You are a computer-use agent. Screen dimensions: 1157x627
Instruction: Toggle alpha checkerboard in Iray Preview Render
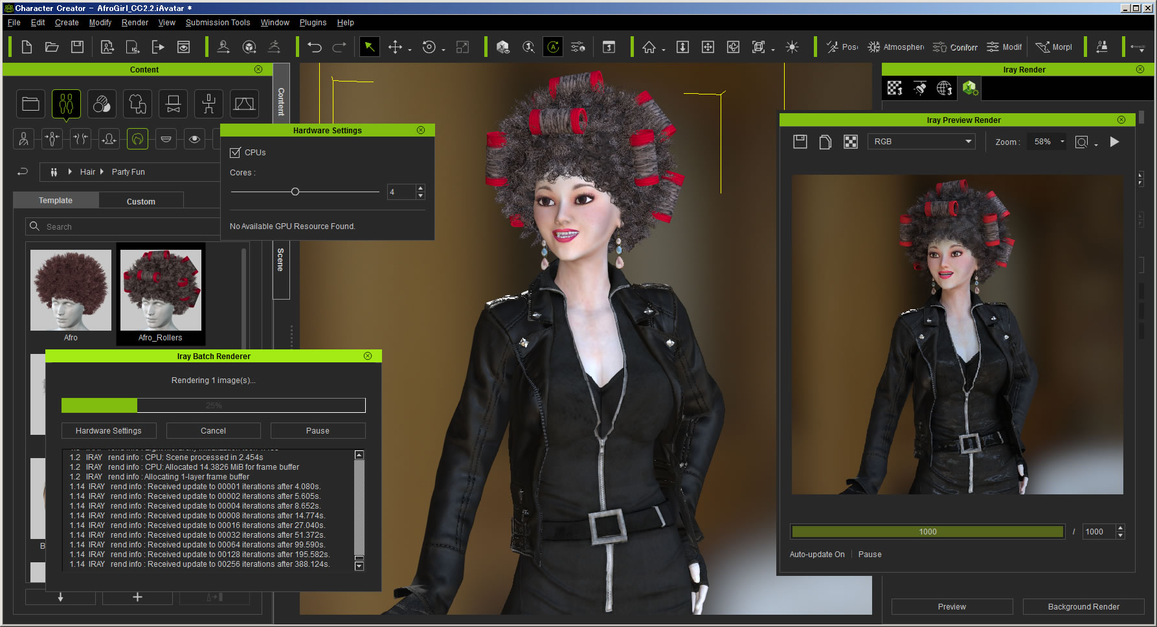pyautogui.click(x=851, y=142)
